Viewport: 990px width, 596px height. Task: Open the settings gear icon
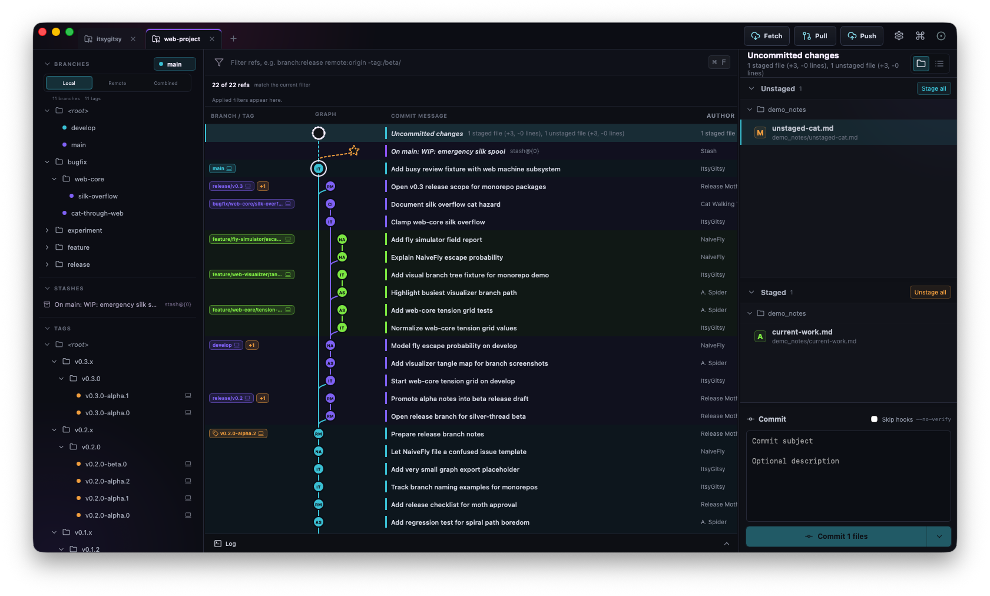tap(899, 36)
